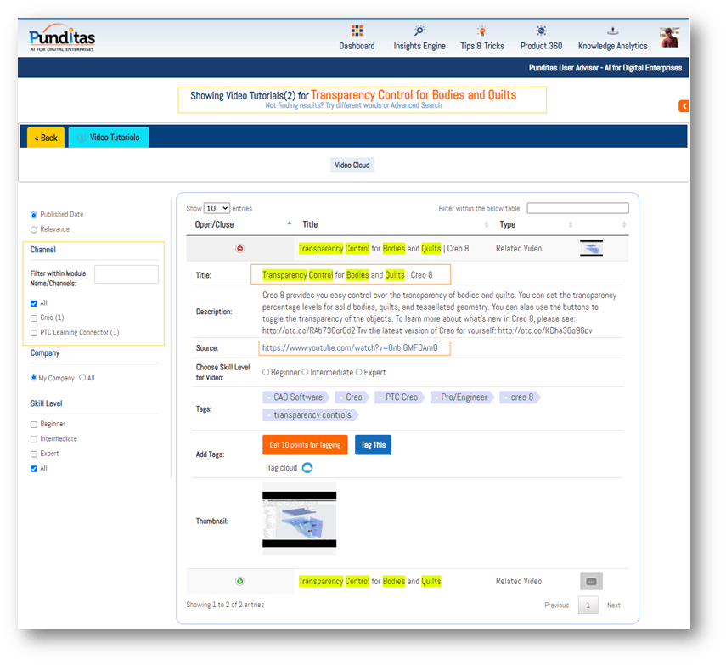Viewport: 726px width, 665px height.
Task: Switch to the Video Tutorials tab
Action: pos(109,138)
